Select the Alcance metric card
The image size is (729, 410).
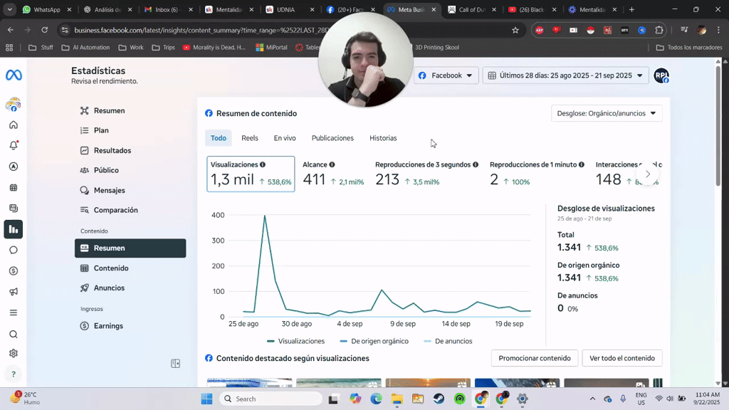[333, 174]
